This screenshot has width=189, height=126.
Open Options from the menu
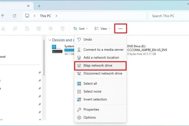(x=100, y=118)
